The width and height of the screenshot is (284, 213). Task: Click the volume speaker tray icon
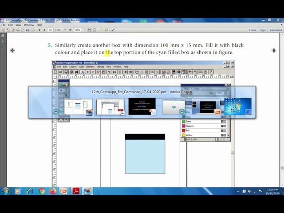[x=249, y=191]
